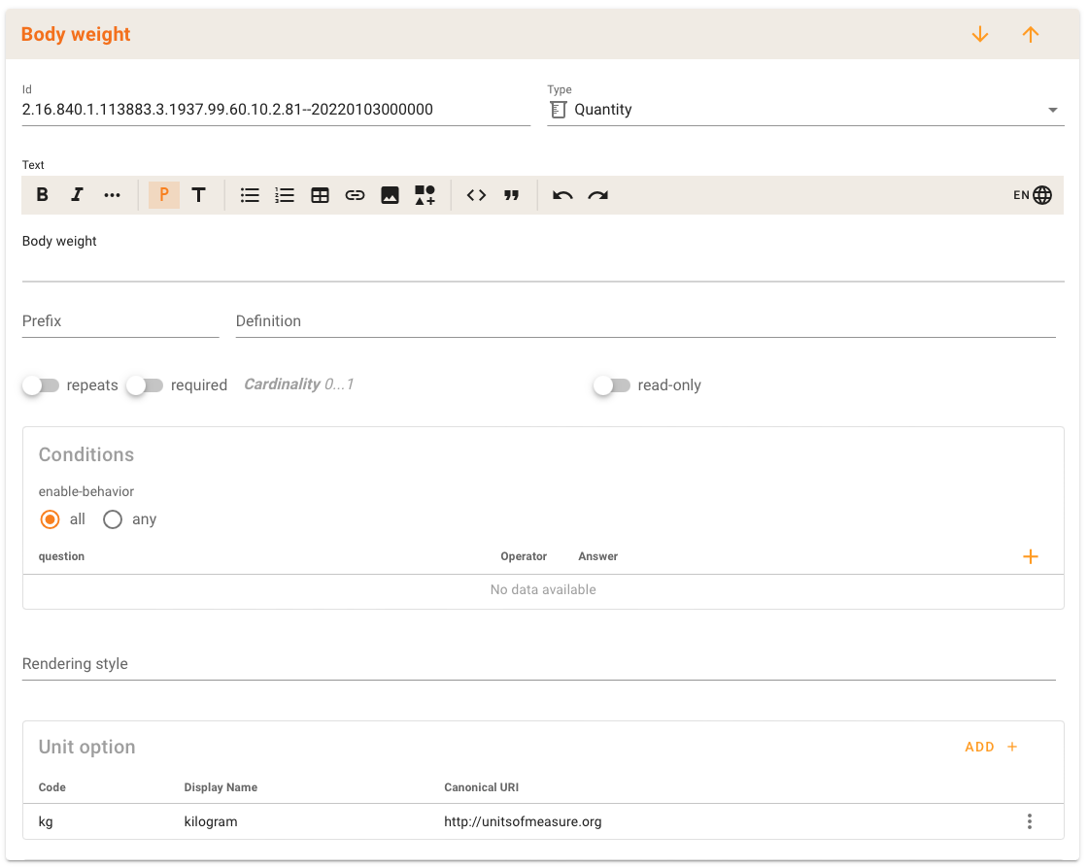Open the kilogram unit row menu
1088x867 pixels.
[x=1030, y=821]
